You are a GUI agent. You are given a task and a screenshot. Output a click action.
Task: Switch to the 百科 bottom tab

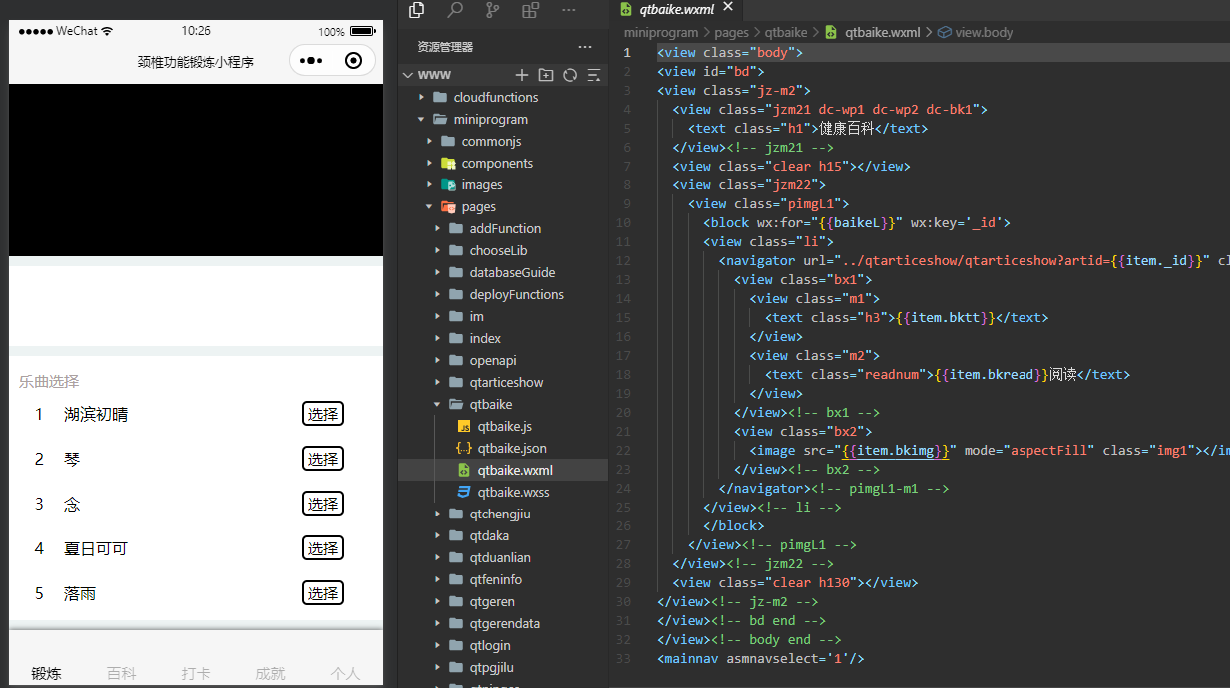pos(122,673)
